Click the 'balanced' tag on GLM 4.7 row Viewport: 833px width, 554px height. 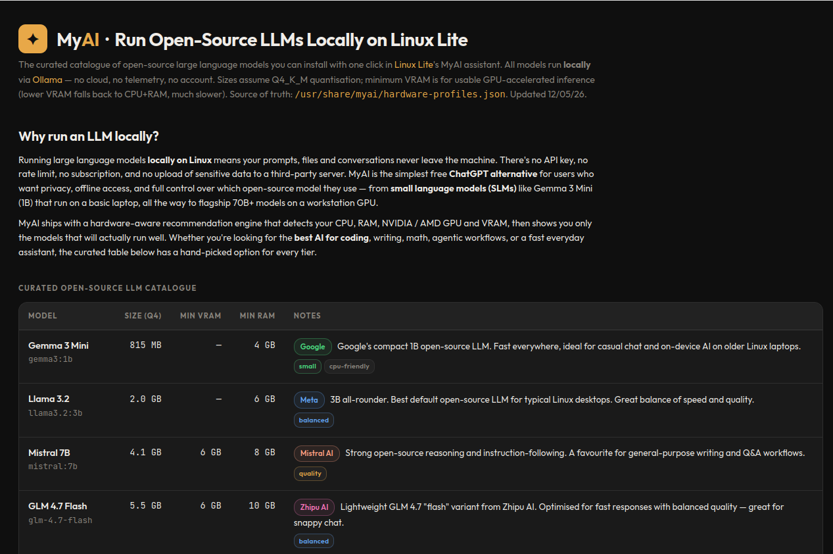(x=314, y=541)
